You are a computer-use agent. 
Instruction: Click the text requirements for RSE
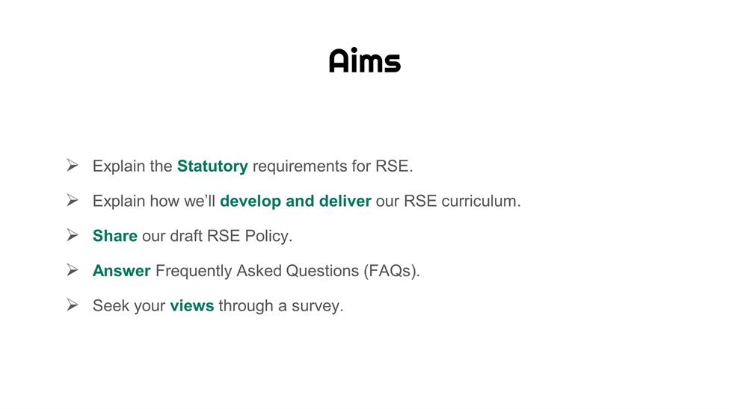coord(333,166)
